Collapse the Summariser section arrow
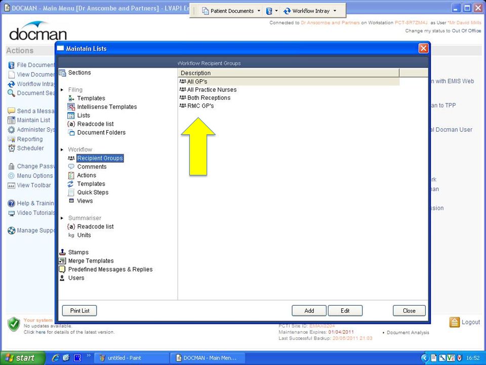486x365 pixels. coord(62,218)
